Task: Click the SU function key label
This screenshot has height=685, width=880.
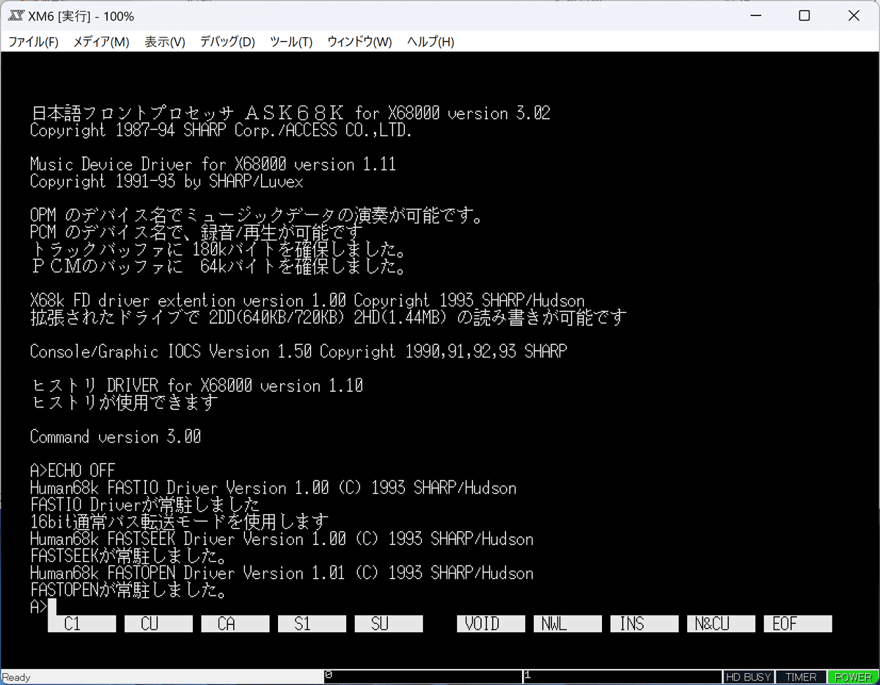Action: 389,623
